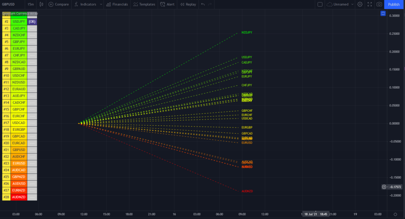This screenshot has height=219, width=405.
Task: Select the CADJPY cell in the ranking
Action: 19,28
